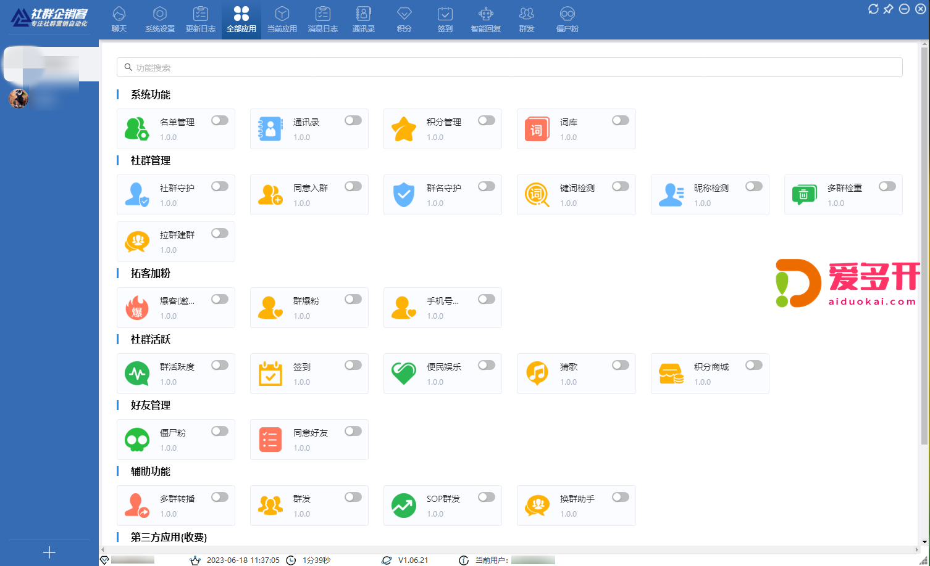Open the 群发 tab in top bar
Viewport: 930px width, 566px height.
(527, 20)
